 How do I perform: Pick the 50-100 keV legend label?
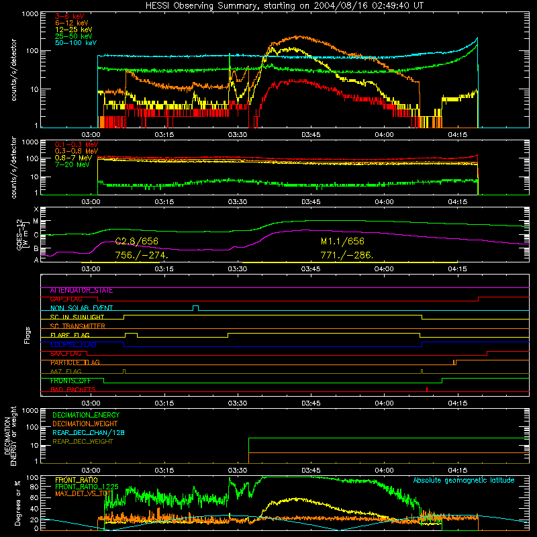coord(76,43)
